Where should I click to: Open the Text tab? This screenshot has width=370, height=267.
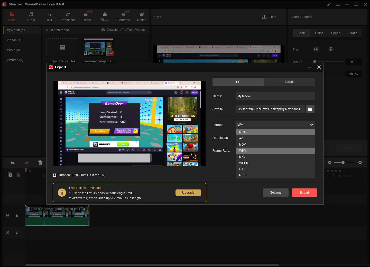click(49, 17)
